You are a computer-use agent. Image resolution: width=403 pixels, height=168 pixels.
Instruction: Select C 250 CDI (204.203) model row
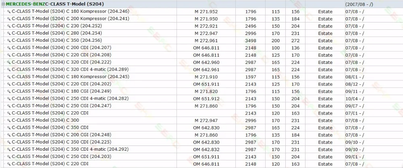coord(201,156)
